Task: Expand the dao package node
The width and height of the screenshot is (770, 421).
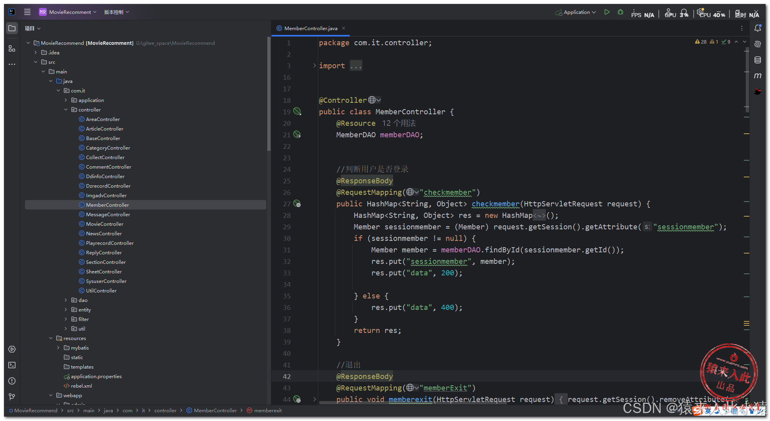Action: click(66, 300)
